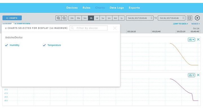This screenshot has width=203, height=108.
Task: Click the chart export icon beside end date
Action: [x=189, y=18]
